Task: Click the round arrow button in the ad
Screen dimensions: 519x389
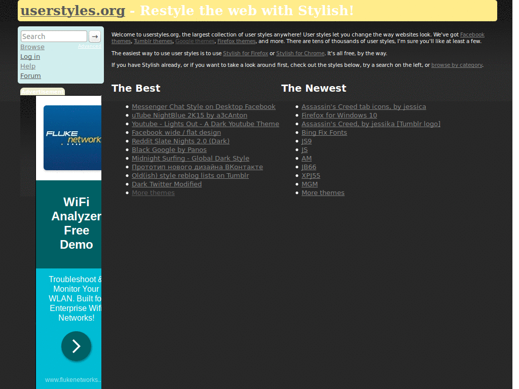Action: 76,346
